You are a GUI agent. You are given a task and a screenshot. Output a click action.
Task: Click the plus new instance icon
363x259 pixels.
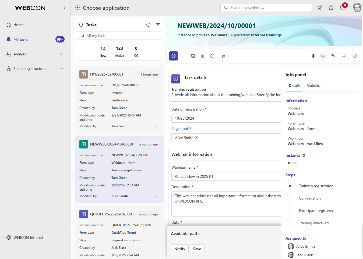183,56
